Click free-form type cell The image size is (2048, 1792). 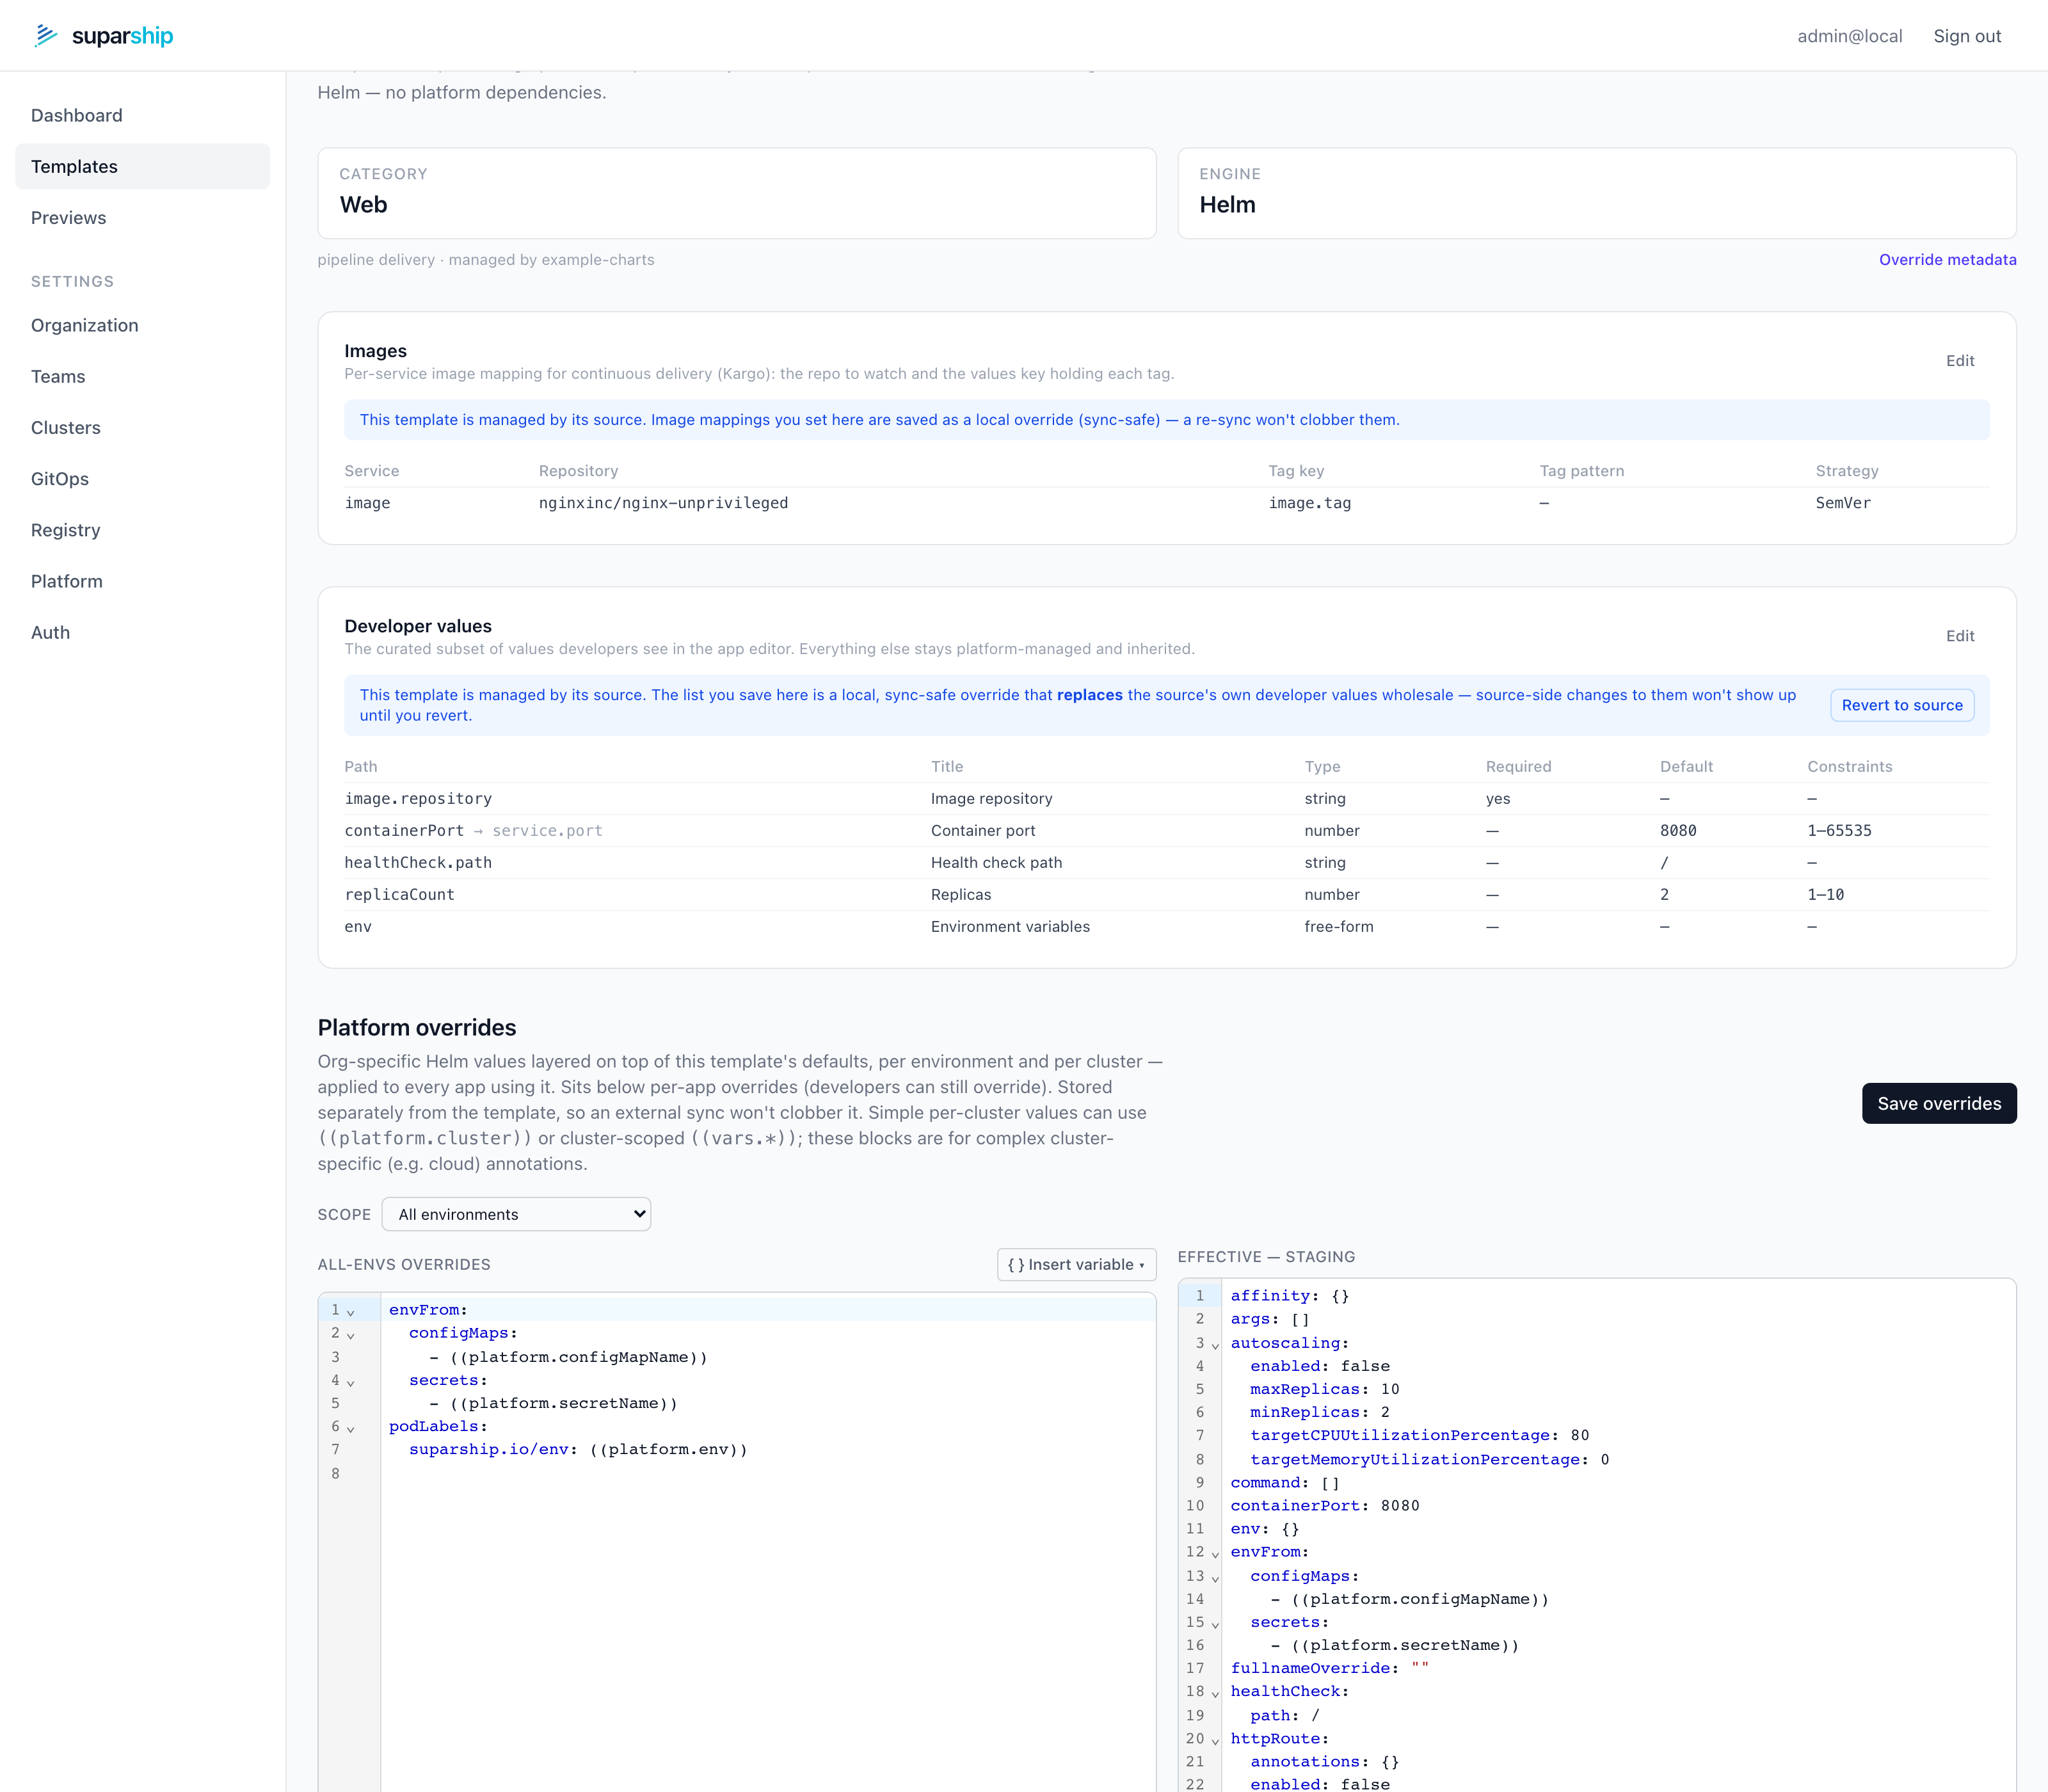[x=1338, y=926]
